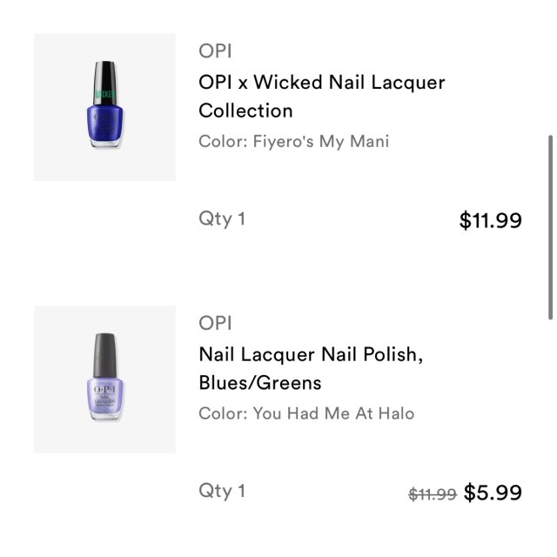Open the lavender You Had Me At Halo thumbnail
The height and width of the screenshot is (557, 557).
click(x=104, y=379)
